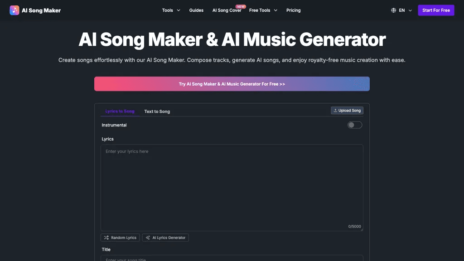Click the AI Song Maker & AI Music Generator heading

pyautogui.click(x=232, y=39)
